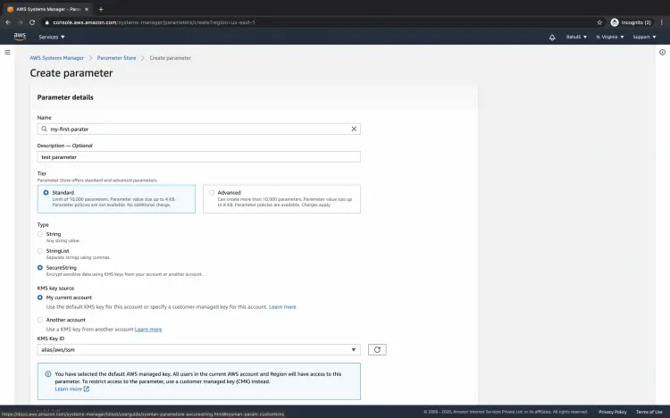
Task: Click into the Description input field
Action: pyautogui.click(x=198, y=157)
